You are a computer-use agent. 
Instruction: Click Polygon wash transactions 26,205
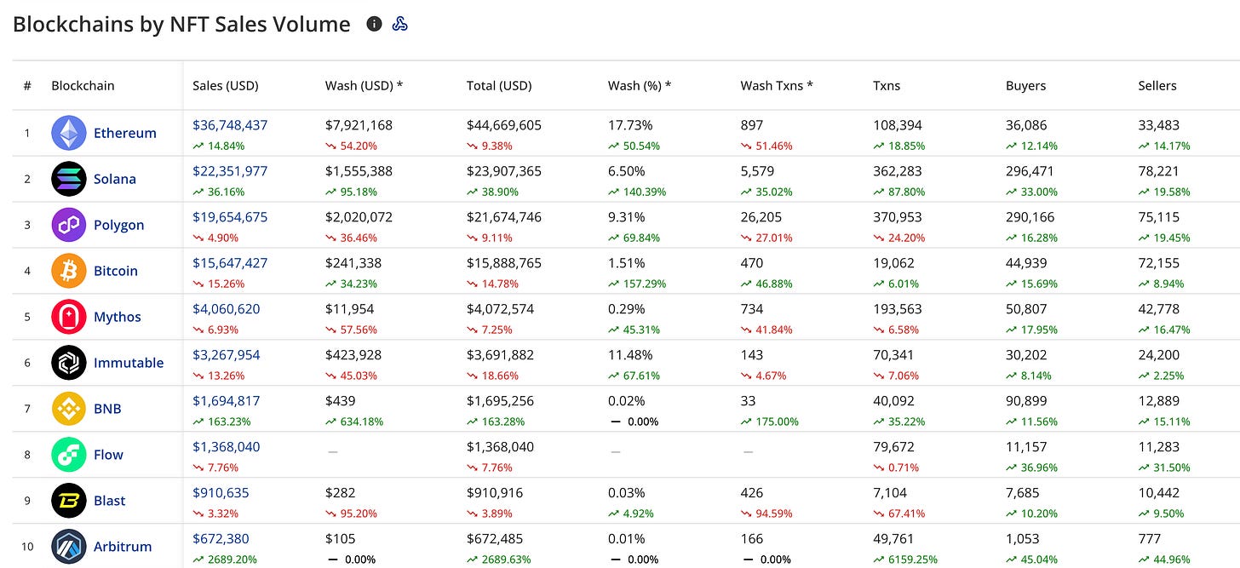[x=761, y=216]
